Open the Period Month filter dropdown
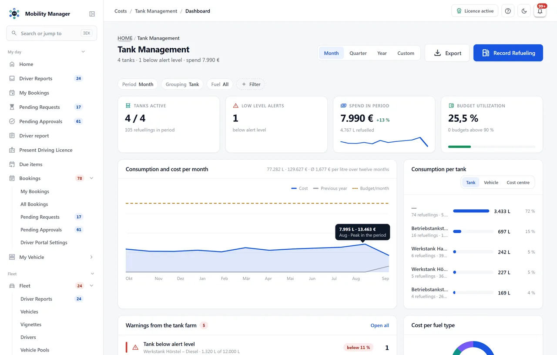This screenshot has width=557, height=355. tap(138, 84)
